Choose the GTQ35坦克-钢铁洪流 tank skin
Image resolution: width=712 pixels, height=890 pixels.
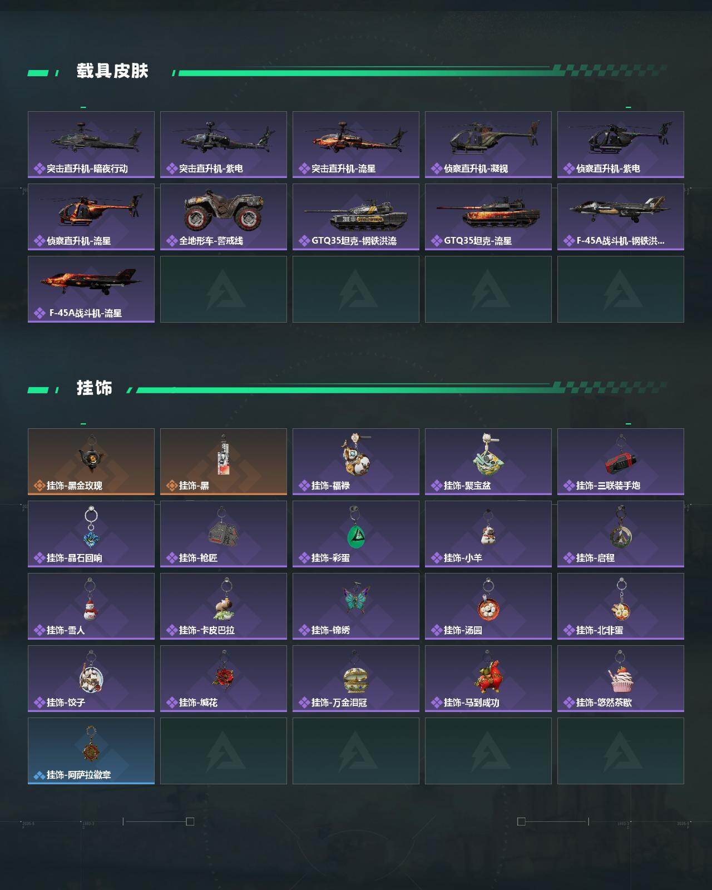[x=356, y=217]
